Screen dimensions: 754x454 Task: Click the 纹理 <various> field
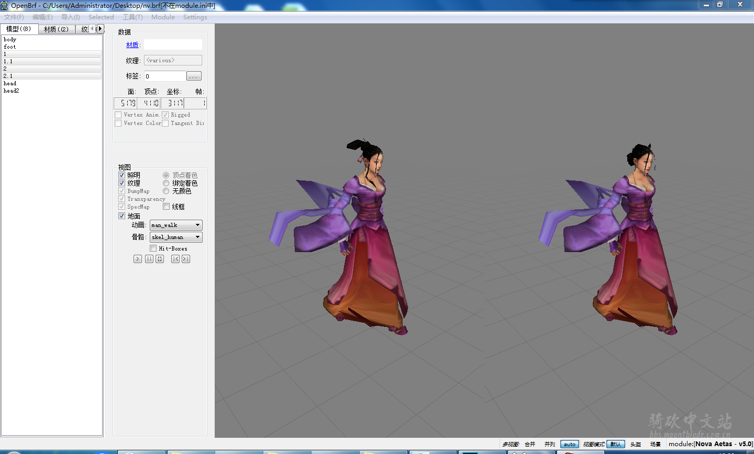click(x=173, y=60)
